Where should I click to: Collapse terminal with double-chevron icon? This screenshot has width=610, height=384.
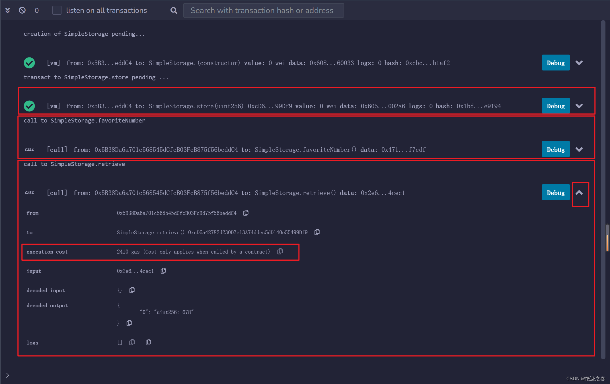(8, 11)
